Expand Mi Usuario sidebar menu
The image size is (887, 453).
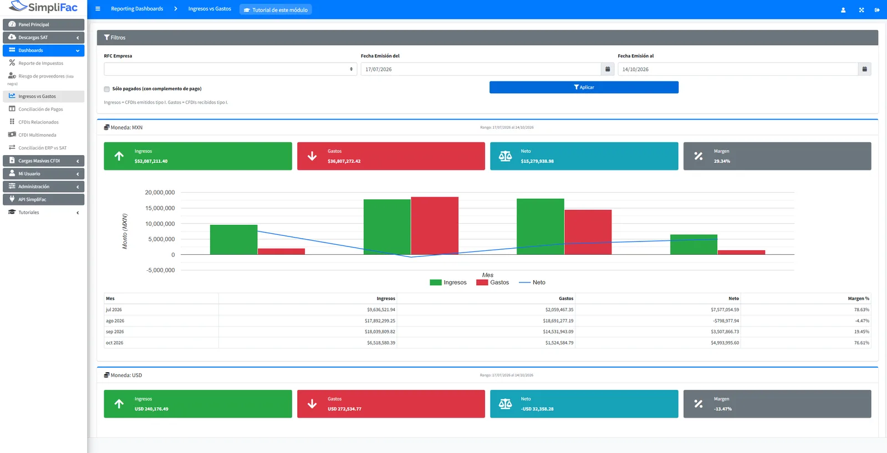43,174
